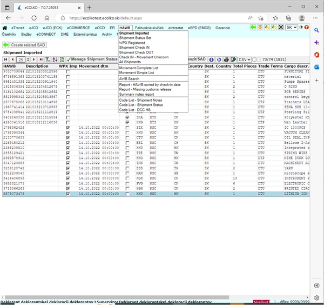Screen dimensions: 324x305
Task: Go to the eCOLKO home icon
Action: [5, 28]
